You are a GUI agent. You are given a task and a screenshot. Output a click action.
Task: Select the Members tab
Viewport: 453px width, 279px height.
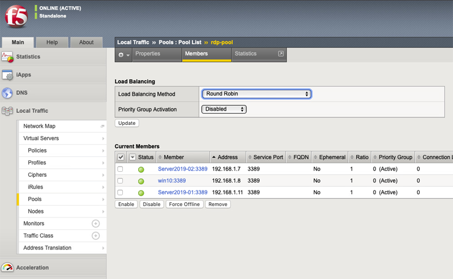coord(206,54)
